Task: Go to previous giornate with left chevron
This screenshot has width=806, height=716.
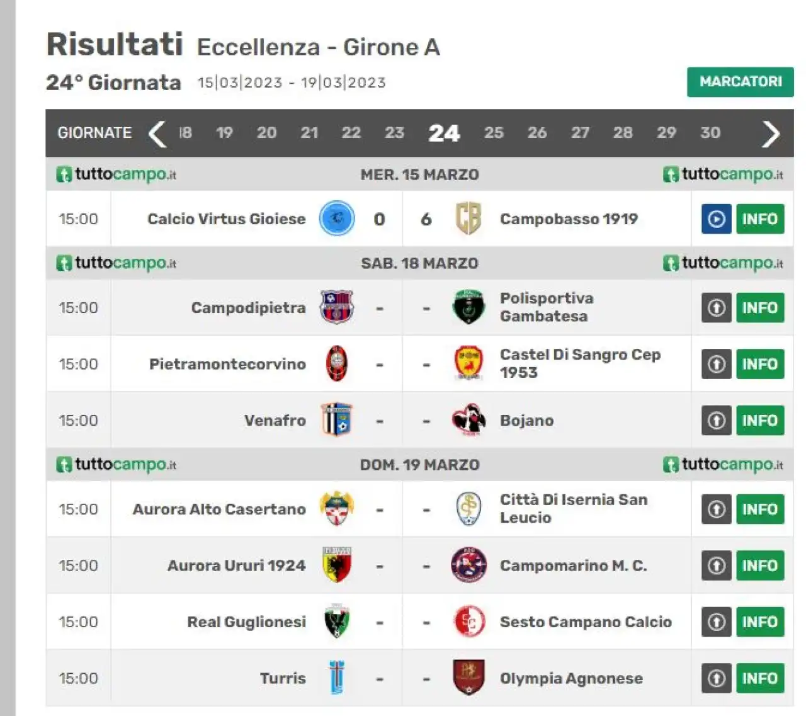Action: coord(157,134)
